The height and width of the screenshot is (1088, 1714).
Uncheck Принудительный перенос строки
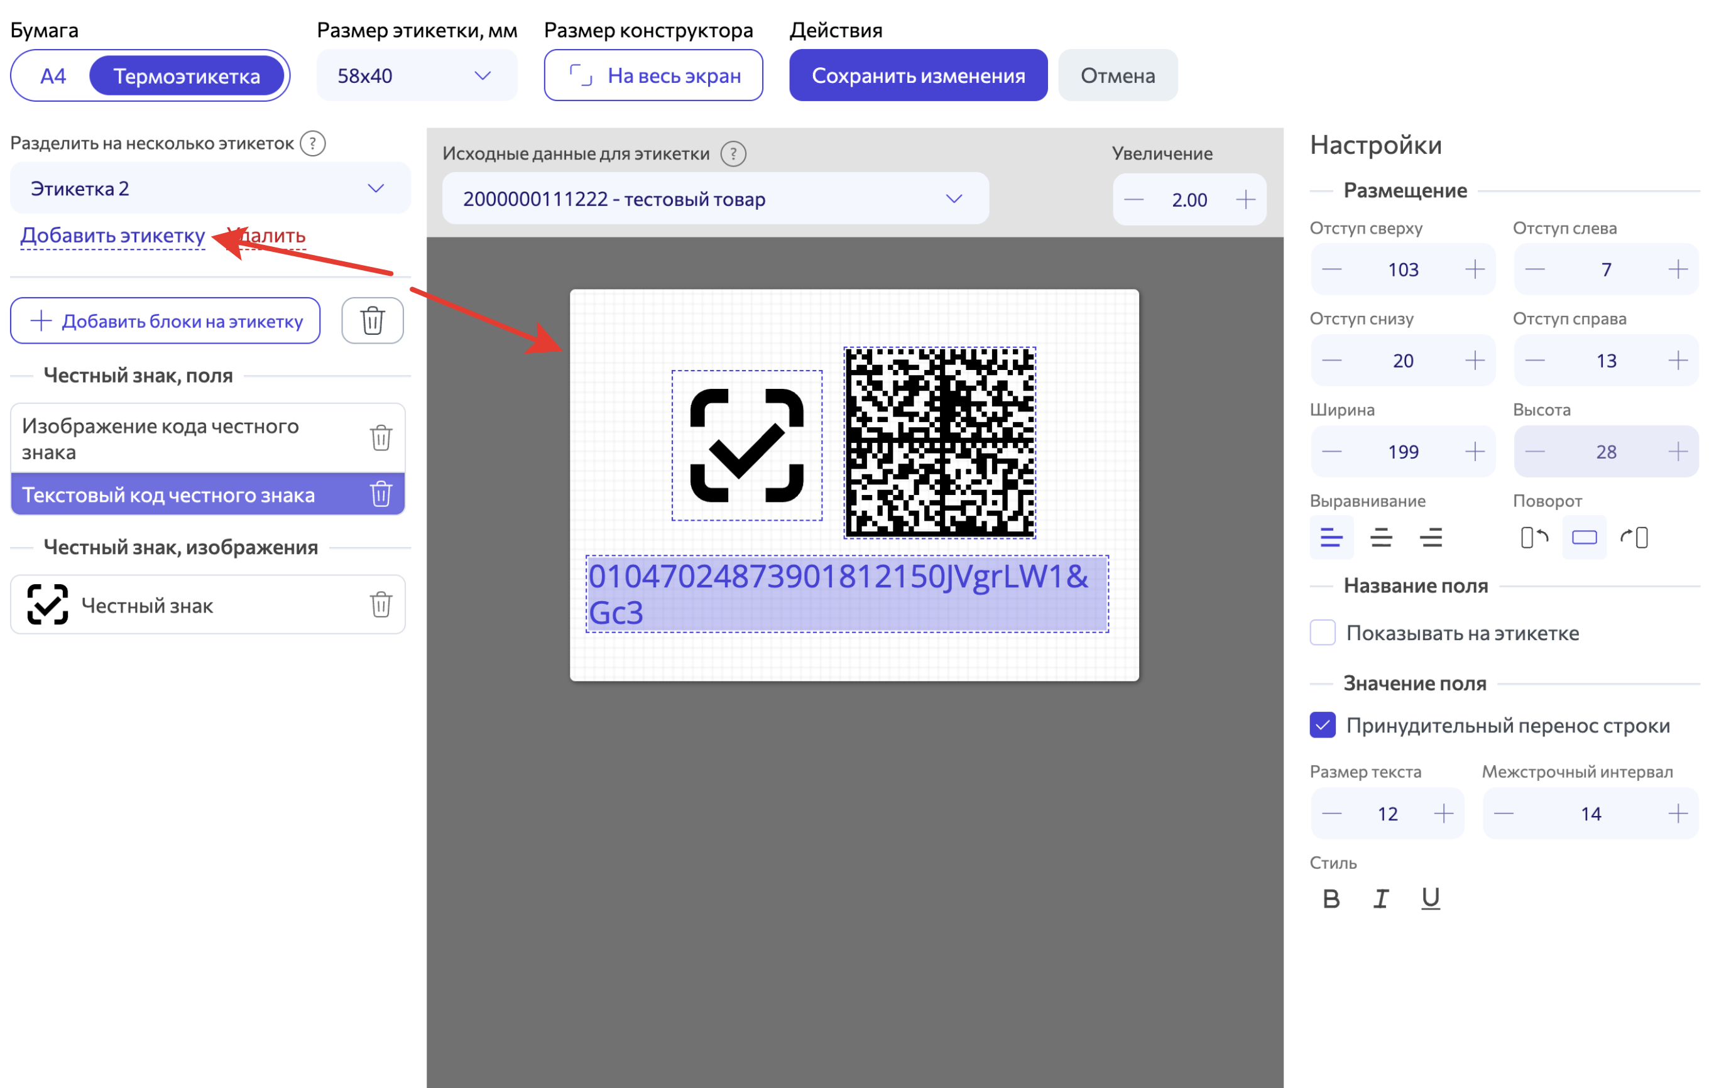coord(1323,725)
